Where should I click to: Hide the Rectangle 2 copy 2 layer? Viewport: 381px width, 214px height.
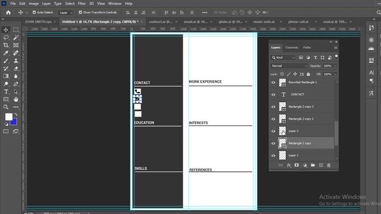point(273,119)
